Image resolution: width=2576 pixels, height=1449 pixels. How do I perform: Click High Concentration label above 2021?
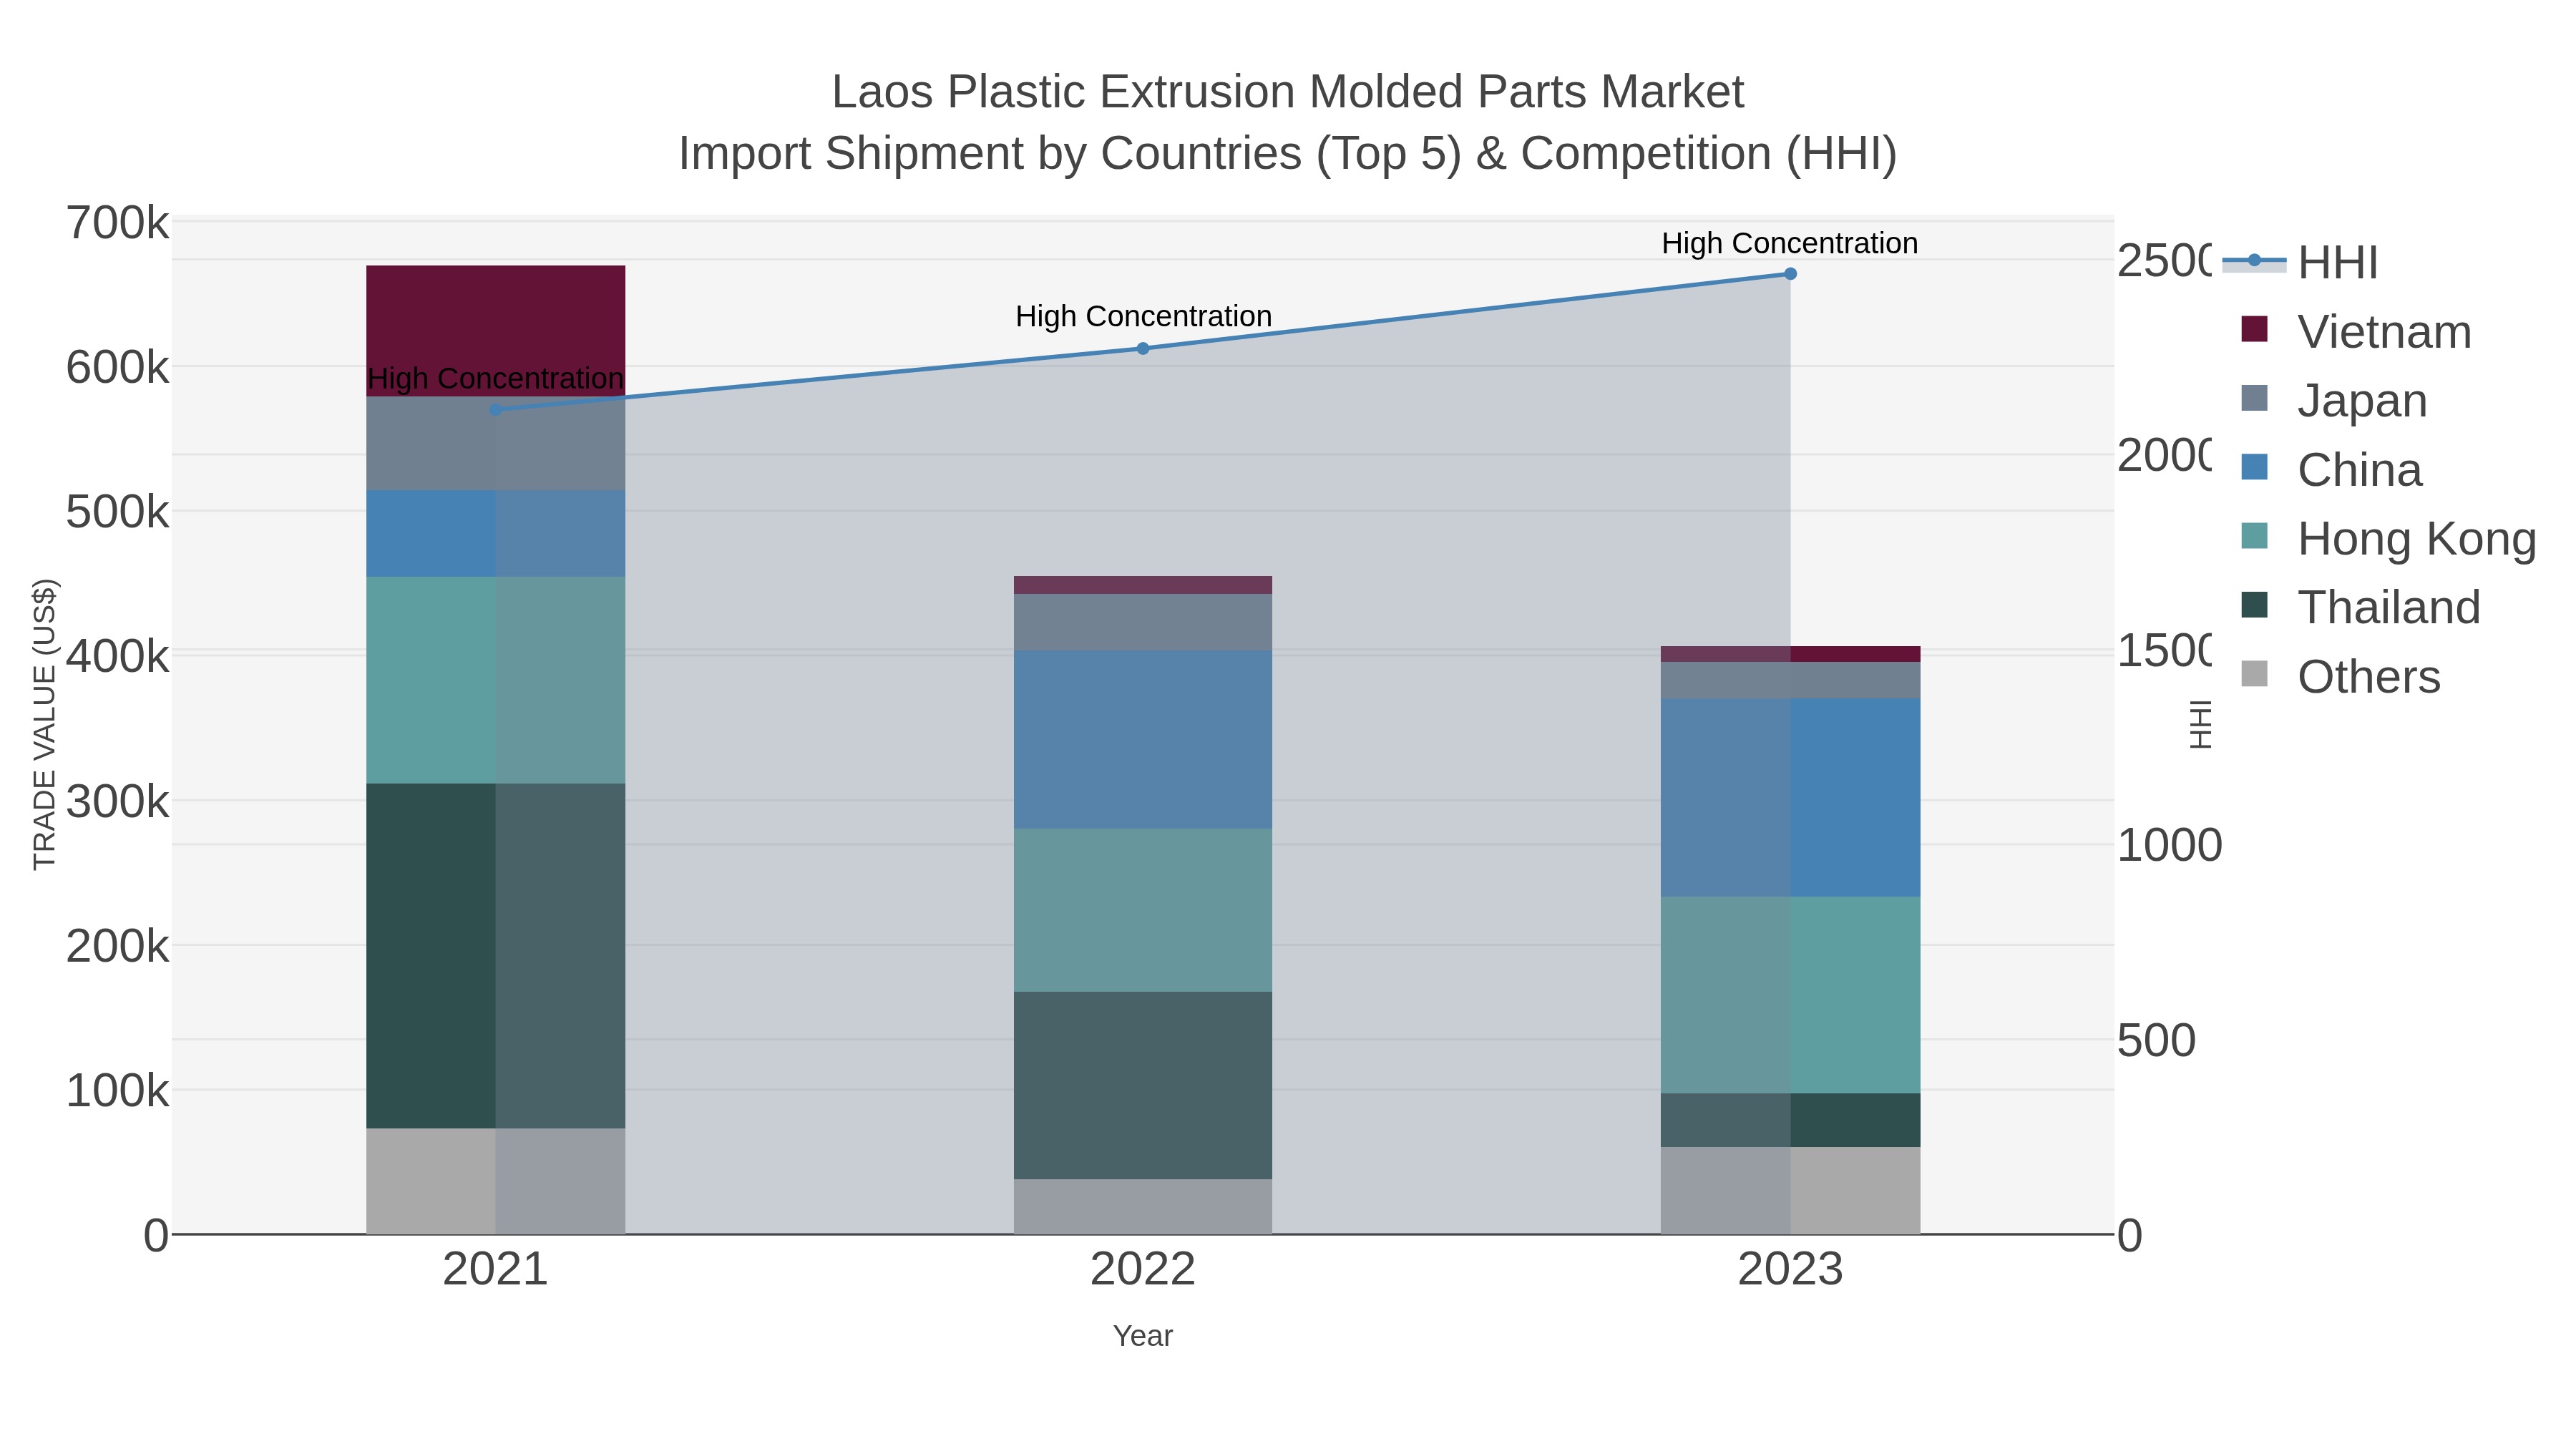tap(496, 378)
